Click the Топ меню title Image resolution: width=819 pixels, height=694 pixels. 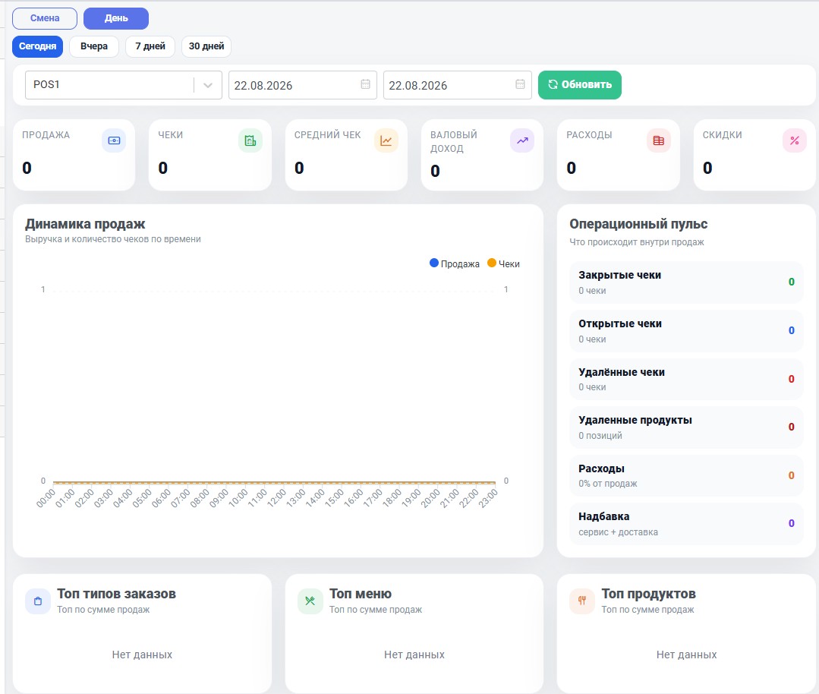click(361, 595)
